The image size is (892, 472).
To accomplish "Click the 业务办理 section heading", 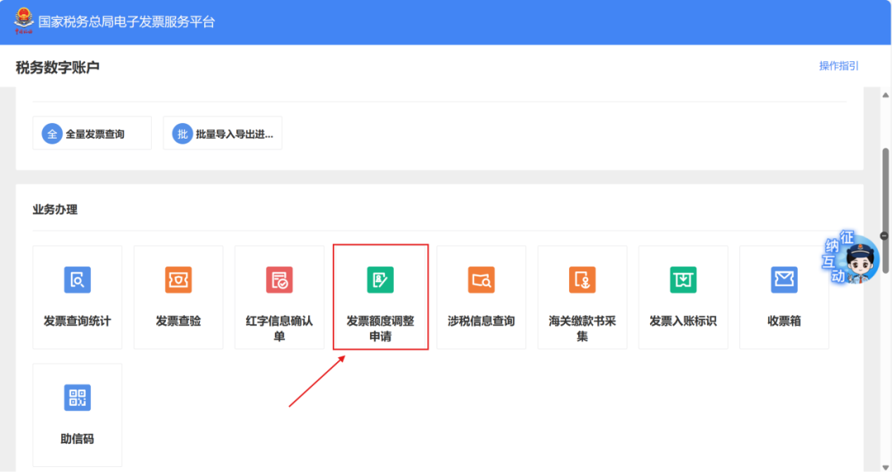I will tap(55, 210).
